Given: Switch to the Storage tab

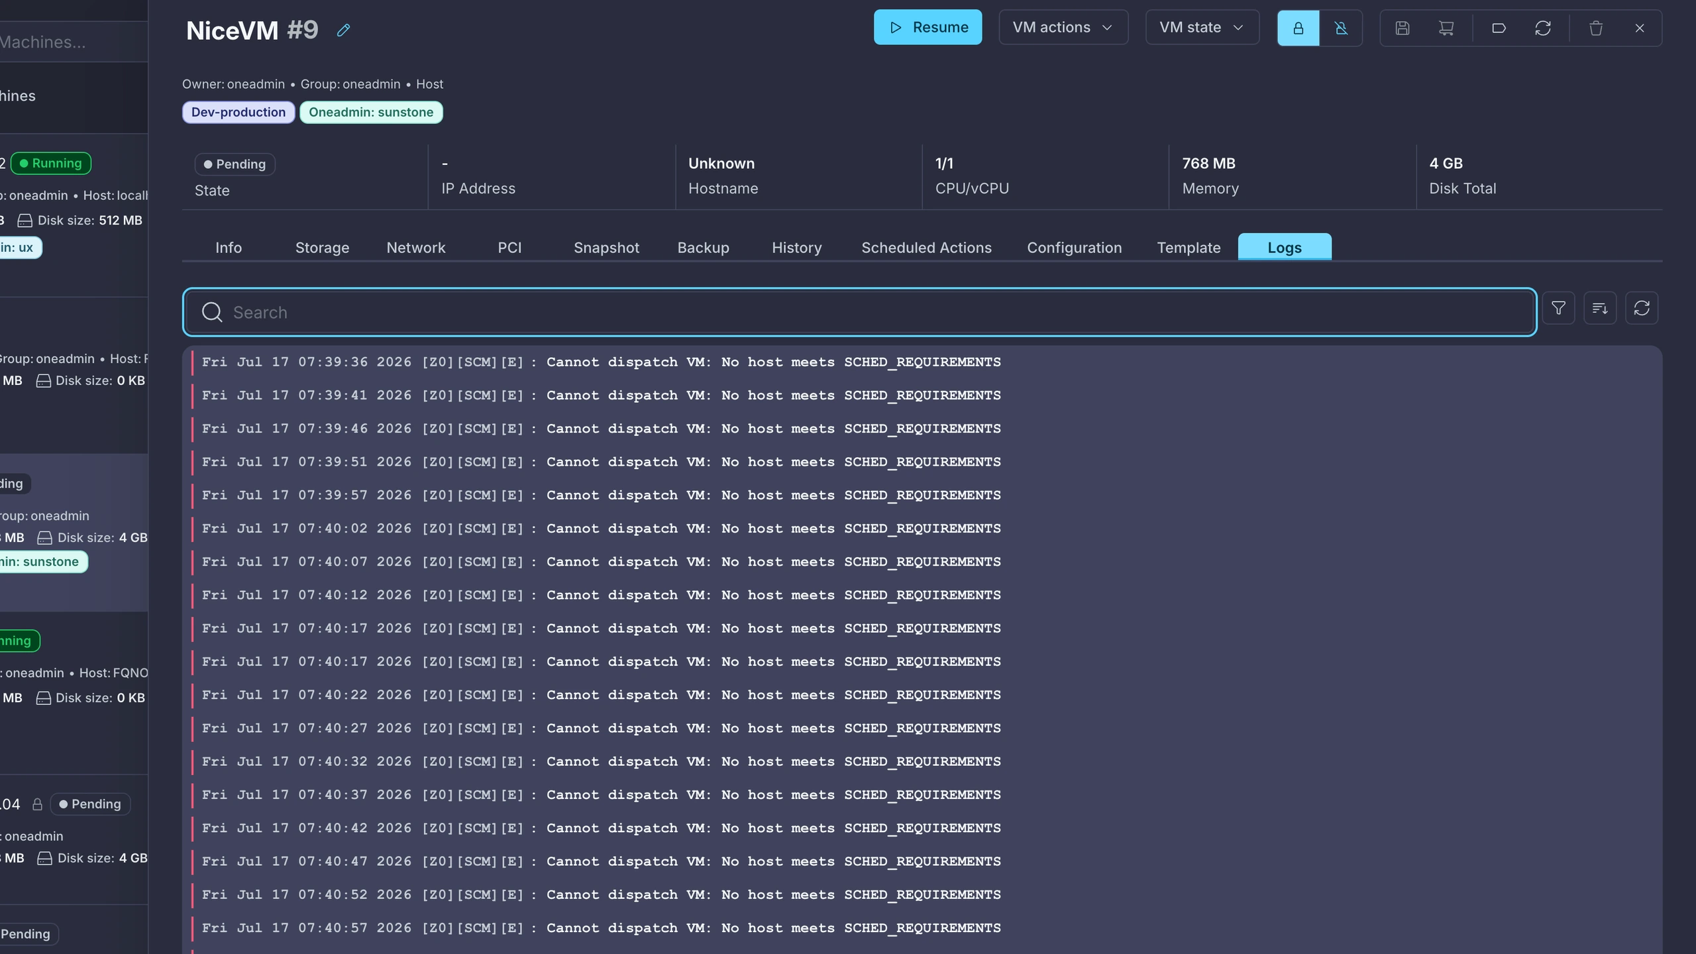Looking at the screenshot, I should point(322,247).
